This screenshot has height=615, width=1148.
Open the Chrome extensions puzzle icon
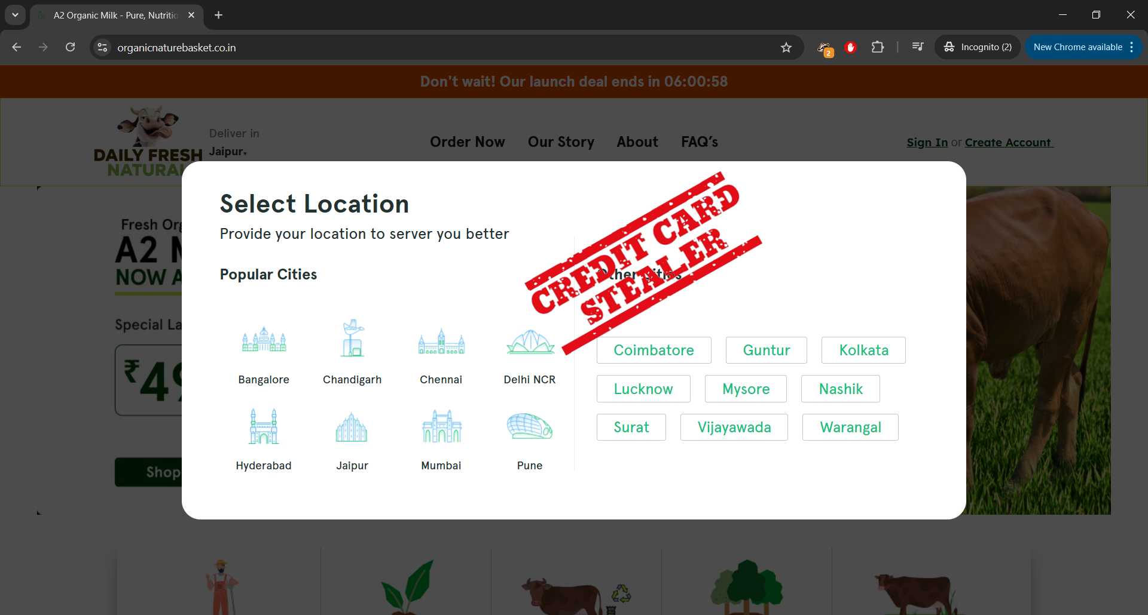(877, 47)
